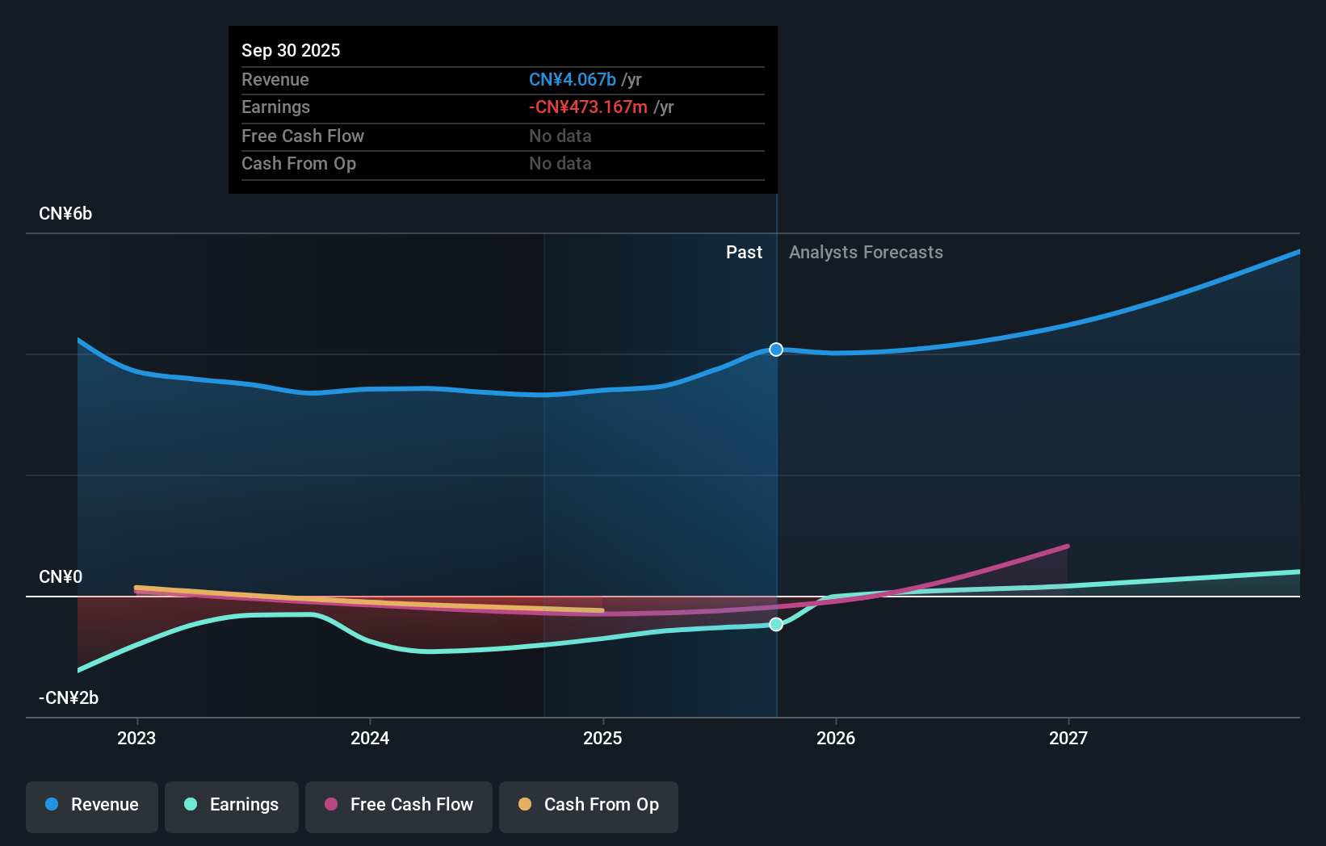The height and width of the screenshot is (846, 1326).
Task: Click the teal Earnings dot in the legend
Action: pyautogui.click(x=190, y=805)
